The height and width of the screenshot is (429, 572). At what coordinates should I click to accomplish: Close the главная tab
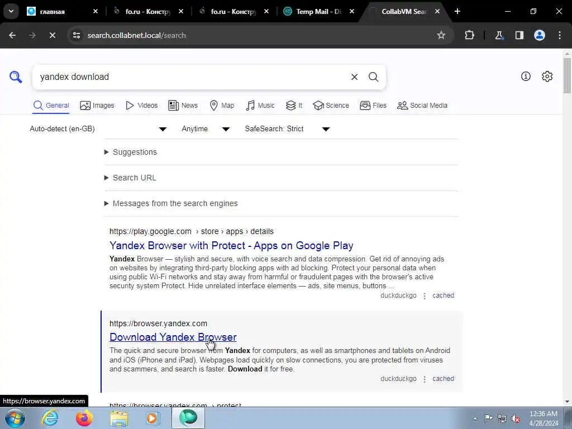tap(96, 11)
